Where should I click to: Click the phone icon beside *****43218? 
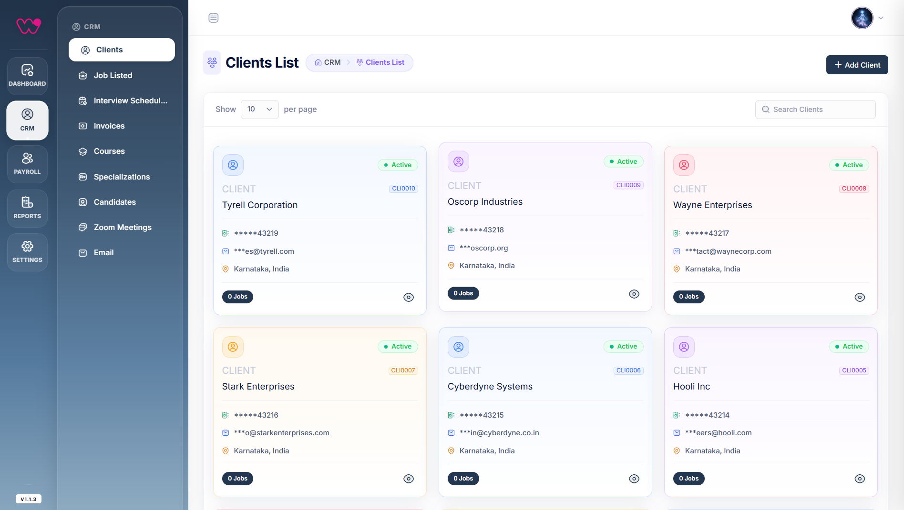tap(451, 230)
